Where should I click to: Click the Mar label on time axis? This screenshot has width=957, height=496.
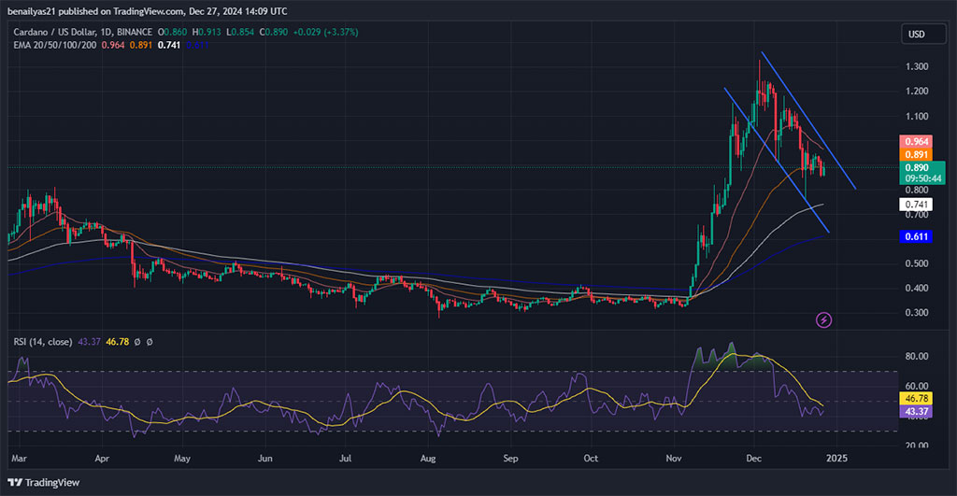tap(19, 459)
